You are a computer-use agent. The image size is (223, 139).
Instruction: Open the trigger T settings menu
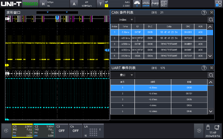[101, 4]
